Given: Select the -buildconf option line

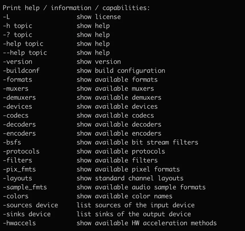Looking at the screenshot, I should pyautogui.click(x=84, y=71).
